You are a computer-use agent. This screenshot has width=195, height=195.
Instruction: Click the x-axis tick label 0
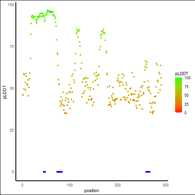point(22,185)
